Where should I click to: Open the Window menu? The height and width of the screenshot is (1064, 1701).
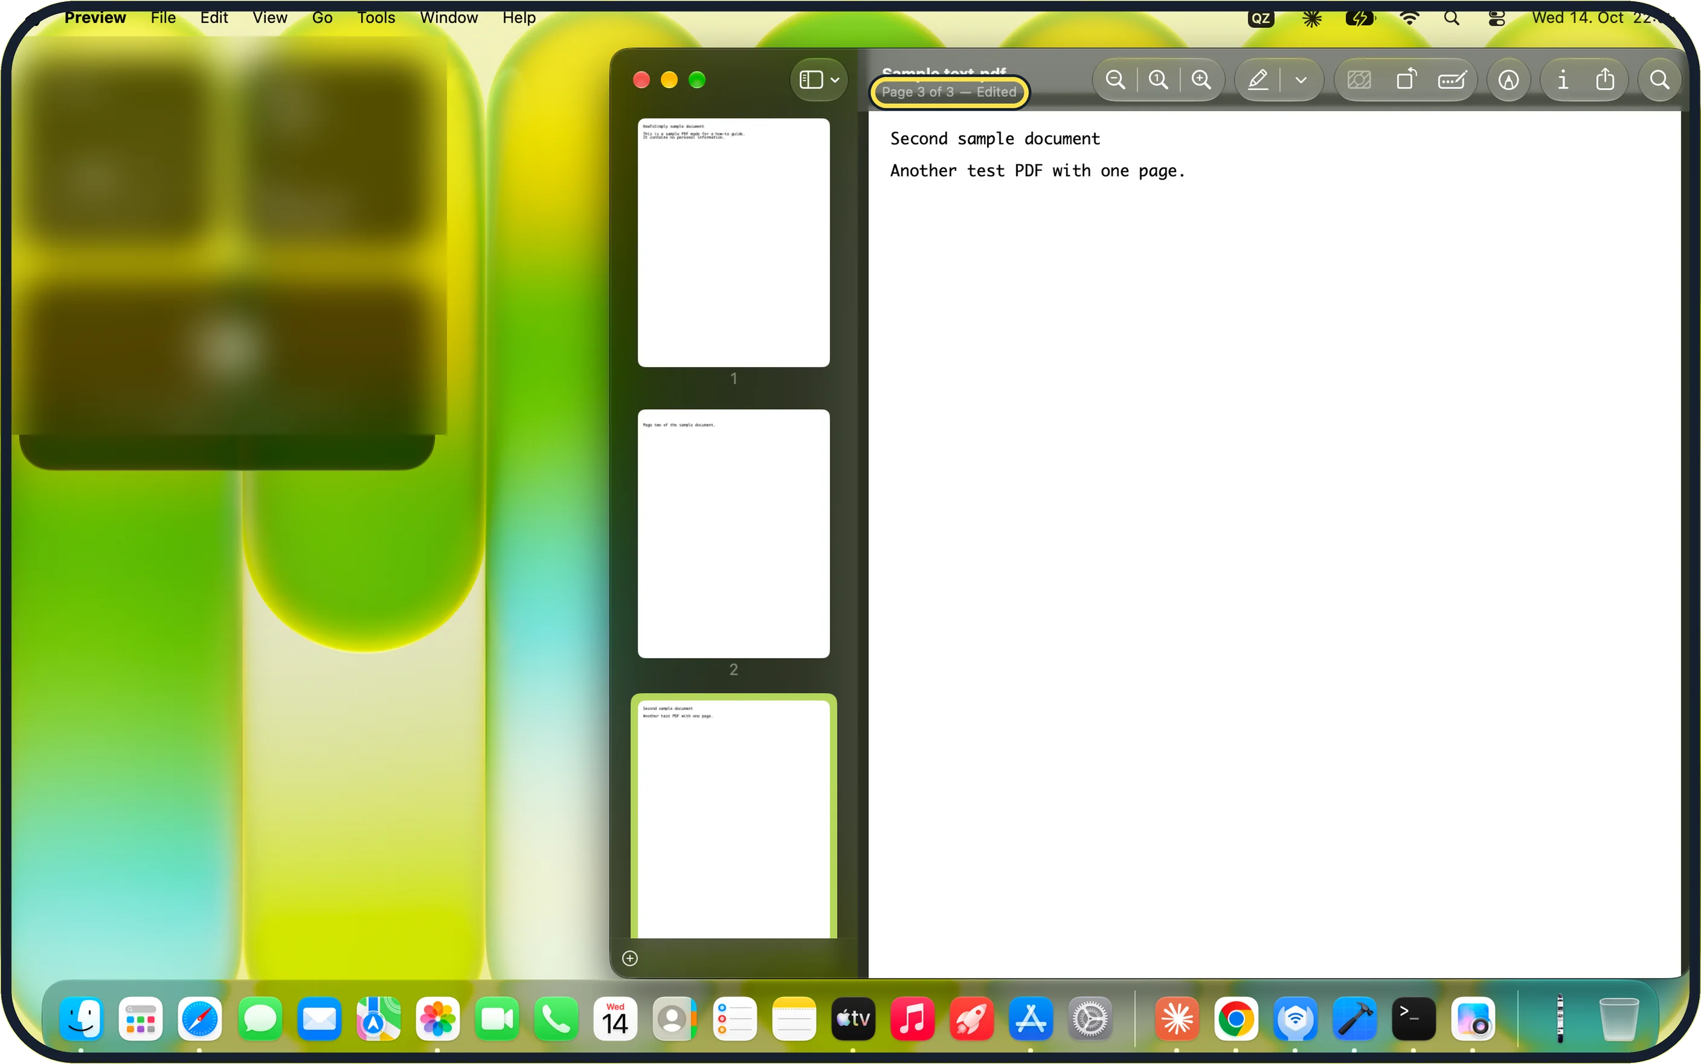pos(449,18)
